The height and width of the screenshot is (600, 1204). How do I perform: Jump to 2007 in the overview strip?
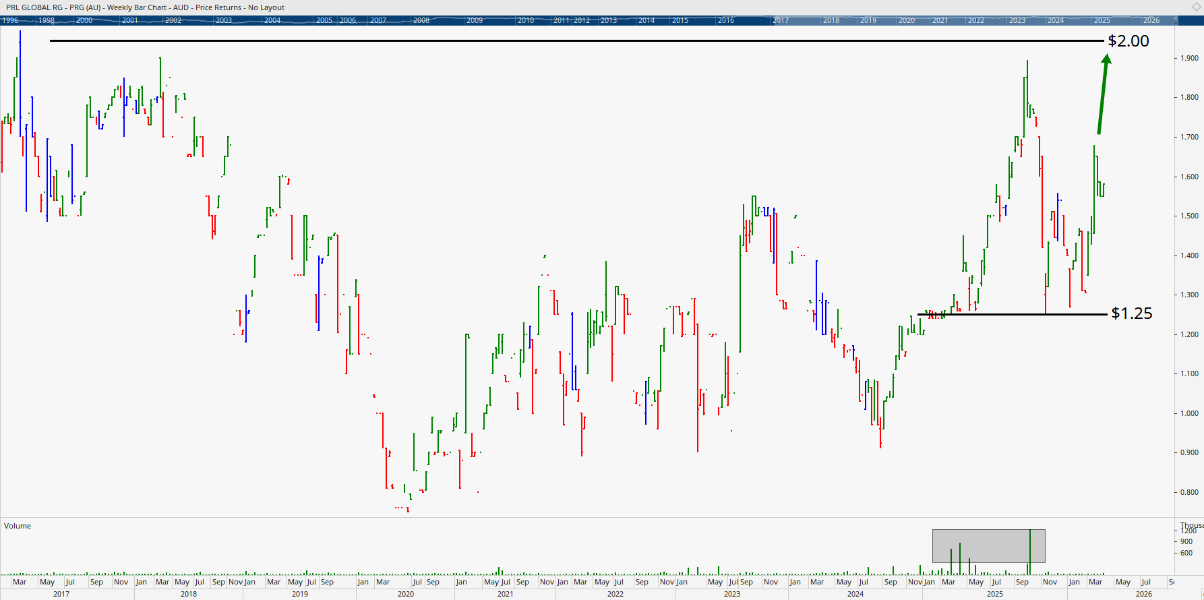378,20
